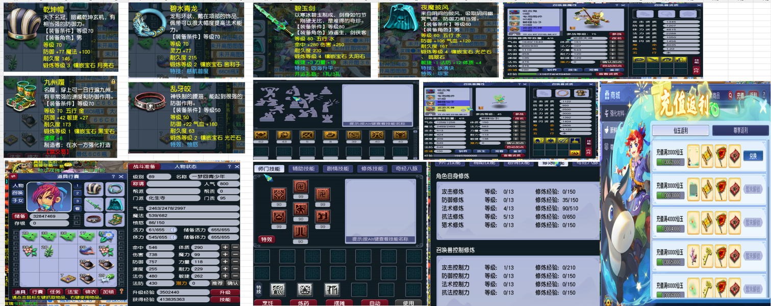Image resolution: width=771 pixels, height=306 pixels.
Task: Click the blue flower item in inventory
Action: pos(106,237)
